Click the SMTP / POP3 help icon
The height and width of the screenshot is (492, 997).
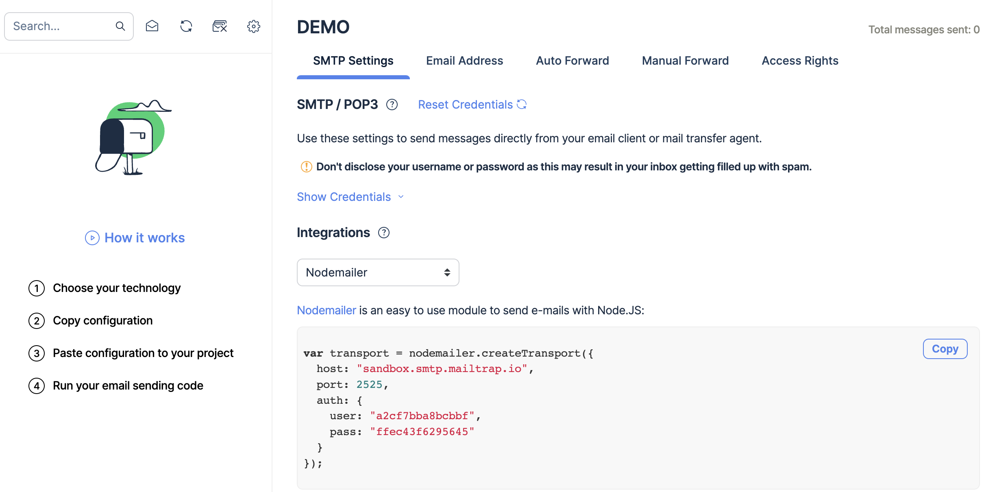(x=392, y=105)
